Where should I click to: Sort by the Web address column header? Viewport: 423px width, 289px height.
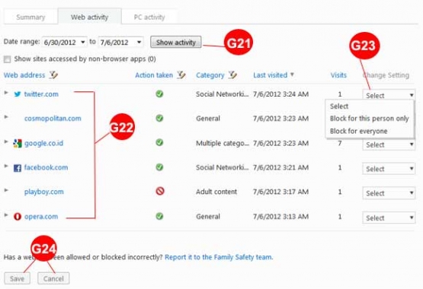tap(24, 75)
